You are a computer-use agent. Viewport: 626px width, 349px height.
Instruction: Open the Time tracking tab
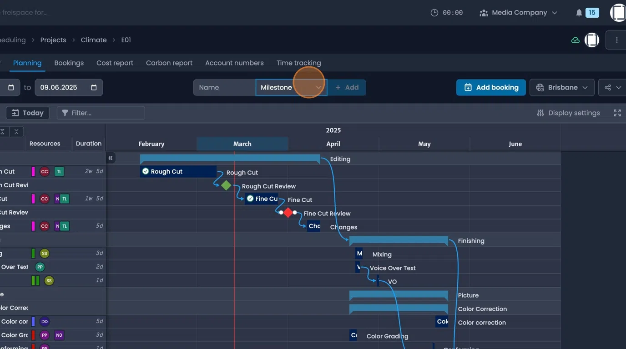click(298, 63)
